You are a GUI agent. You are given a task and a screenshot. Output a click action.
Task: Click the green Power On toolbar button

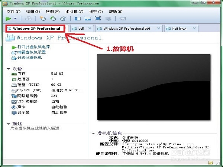tap(8, 19)
